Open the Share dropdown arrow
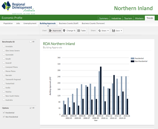 click(108, 31)
